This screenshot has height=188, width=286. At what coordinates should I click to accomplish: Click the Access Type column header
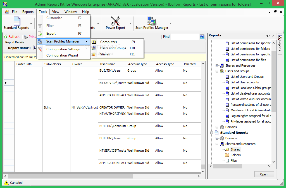168,64
